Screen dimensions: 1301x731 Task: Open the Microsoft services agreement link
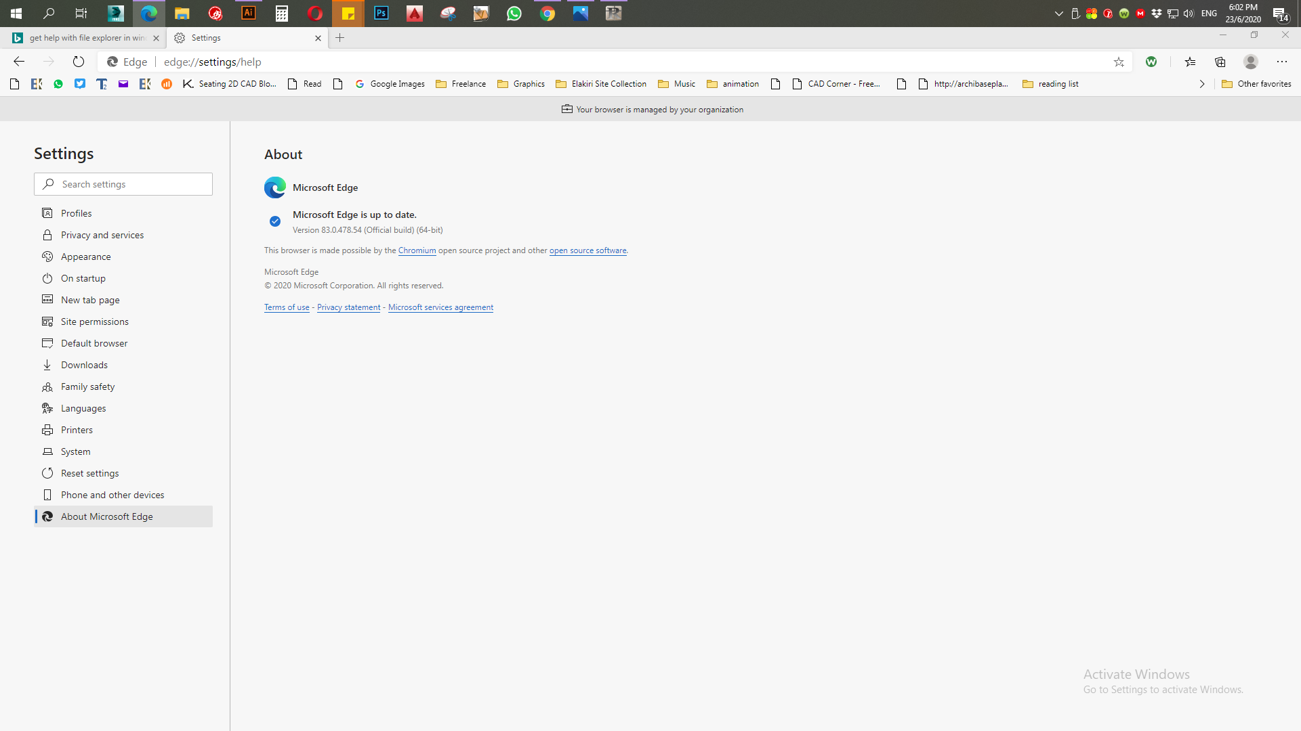click(440, 307)
